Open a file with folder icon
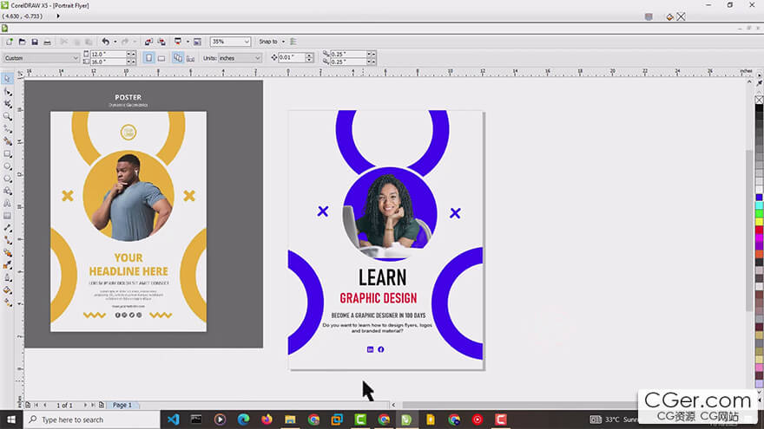This screenshot has height=429, width=764. pyautogui.click(x=22, y=42)
